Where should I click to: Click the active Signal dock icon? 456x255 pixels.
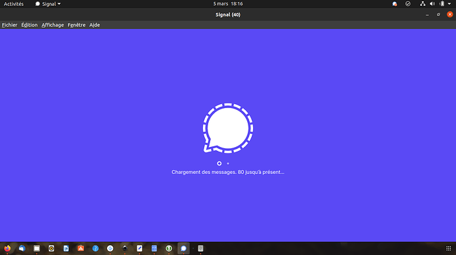click(x=184, y=248)
